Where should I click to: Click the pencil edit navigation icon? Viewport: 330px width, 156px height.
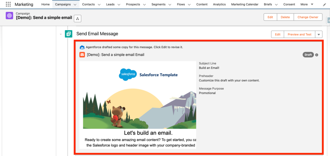coord(324,5)
